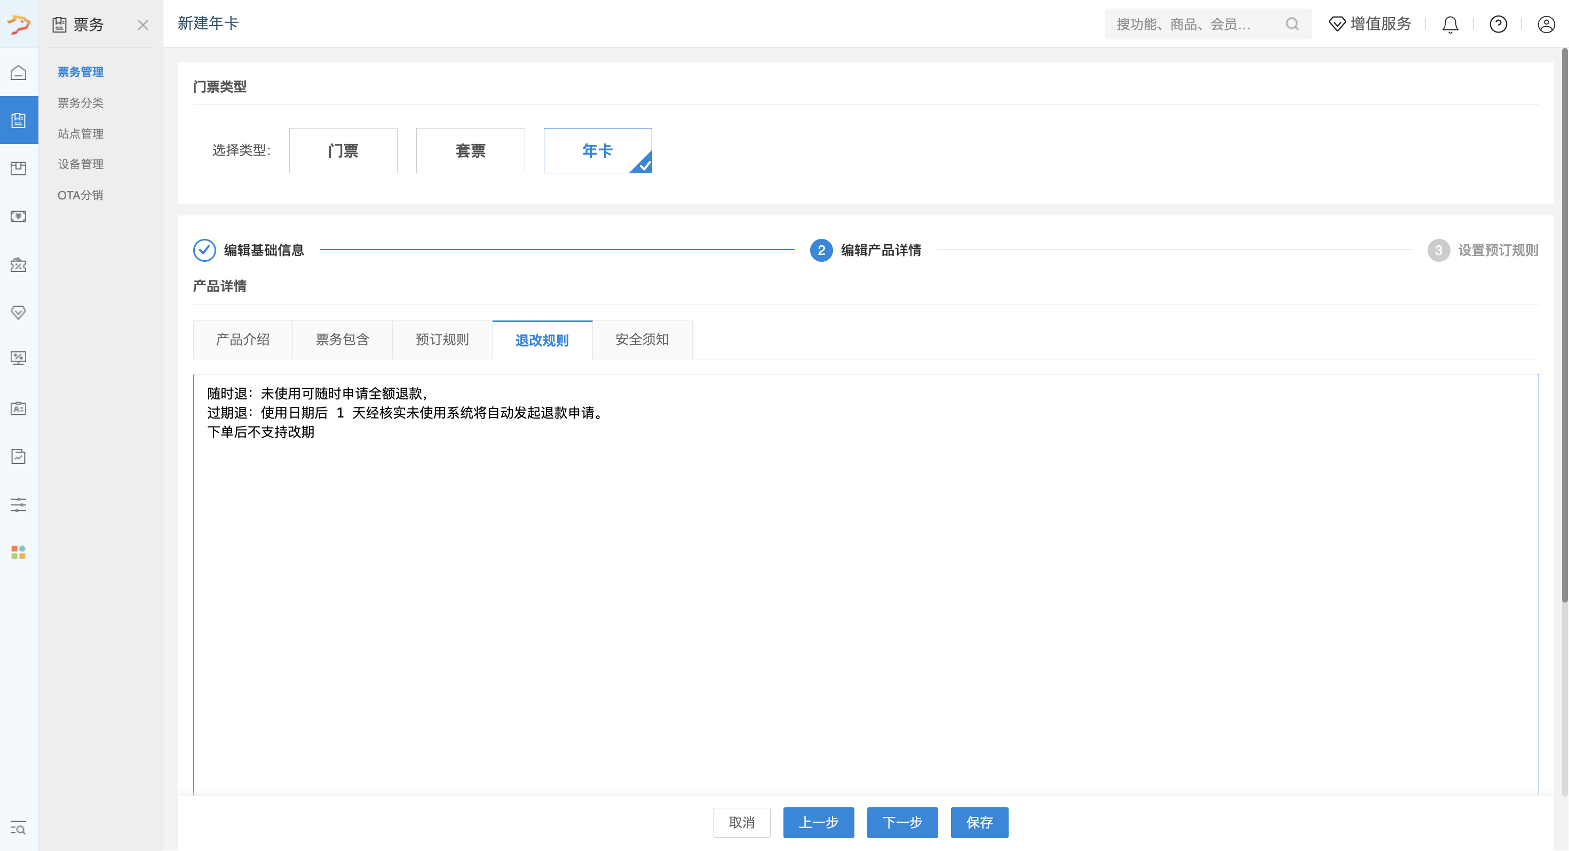Open the coupon ticket sidebar icon

pos(18,265)
